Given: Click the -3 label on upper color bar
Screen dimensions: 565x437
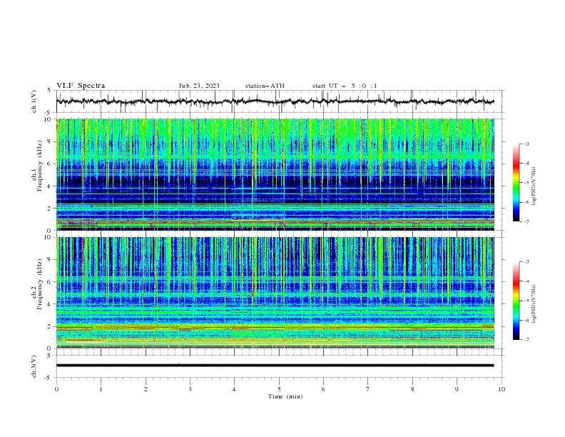Looking at the screenshot, I should 526,144.
